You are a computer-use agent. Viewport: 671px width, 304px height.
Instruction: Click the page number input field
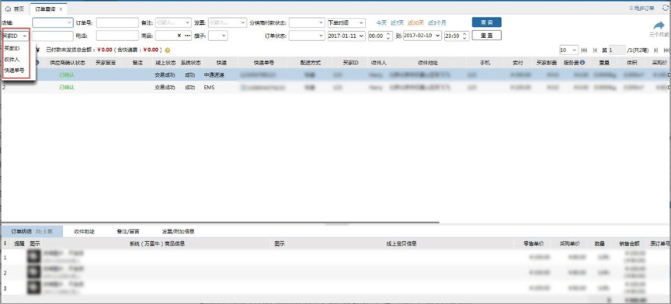617,50
